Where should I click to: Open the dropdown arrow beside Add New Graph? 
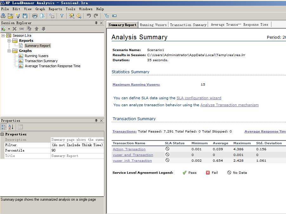tap(9, 29)
